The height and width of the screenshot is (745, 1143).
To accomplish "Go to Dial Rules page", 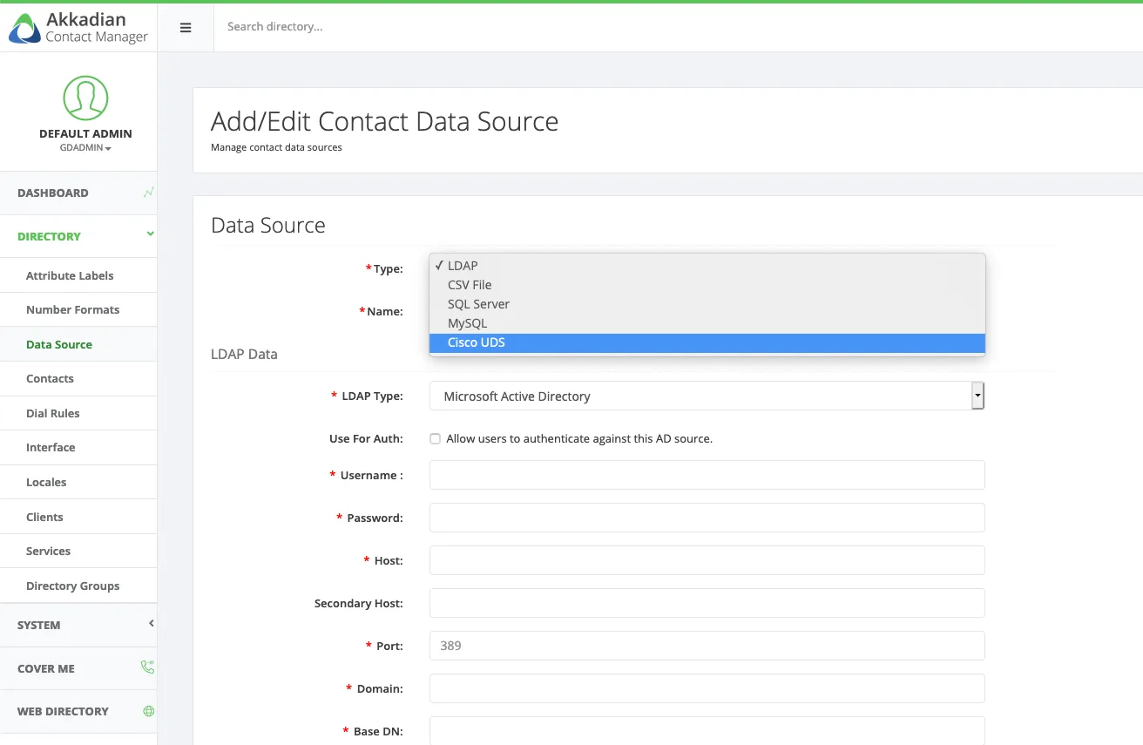I will tap(52, 413).
